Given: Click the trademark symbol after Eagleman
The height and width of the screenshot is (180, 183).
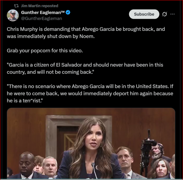Looking at the screenshot, I should [x=63, y=12].
